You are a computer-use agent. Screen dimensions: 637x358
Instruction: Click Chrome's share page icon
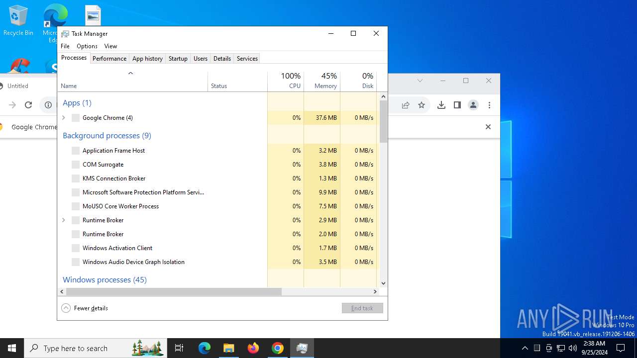tap(406, 105)
